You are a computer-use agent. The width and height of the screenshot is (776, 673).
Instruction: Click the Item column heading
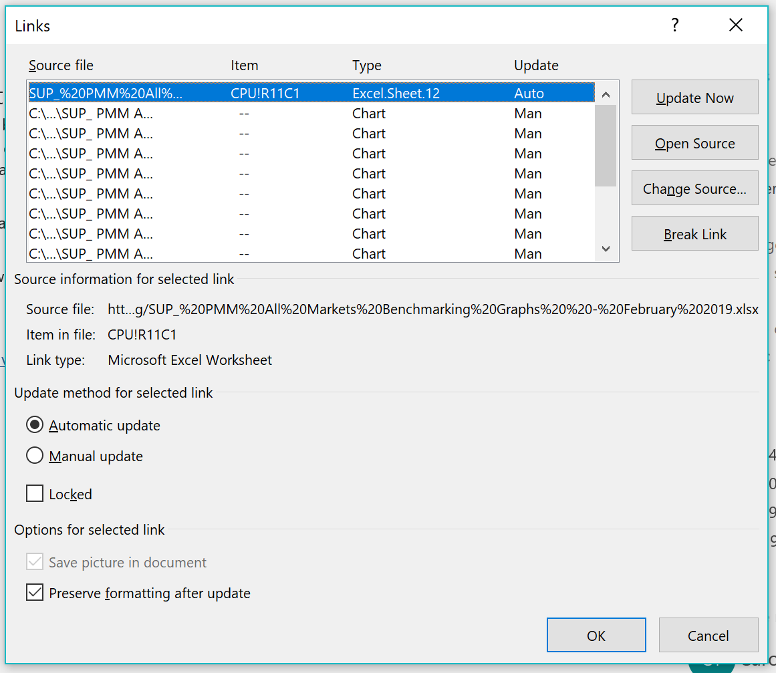coord(245,65)
